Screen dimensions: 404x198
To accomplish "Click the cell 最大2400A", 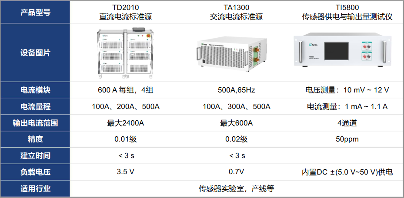I will pyautogui.click(x=126, y=123).
